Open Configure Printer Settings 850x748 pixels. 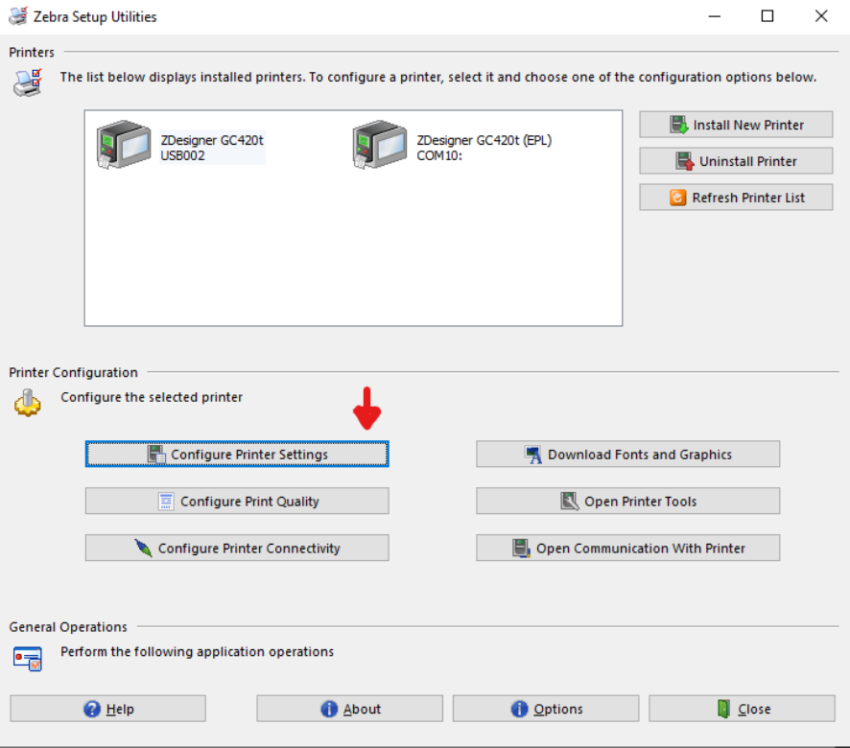click(x=237, y=455)
